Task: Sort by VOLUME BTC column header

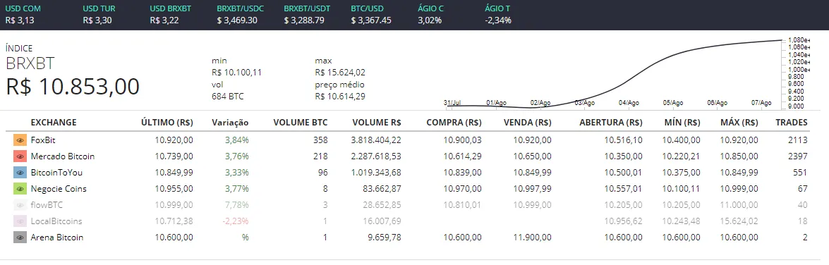Action: (301, 123)
